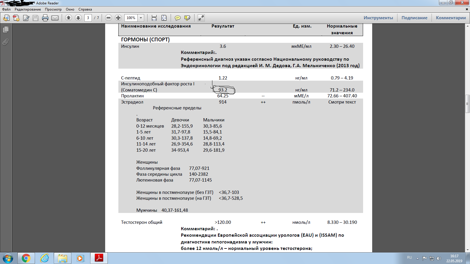Click the email envelope icon
The image size is (470, 264).
coord(55,18)
